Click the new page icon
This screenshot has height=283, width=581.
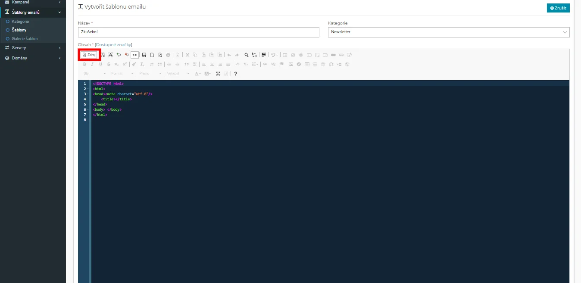tap(152, 55)
